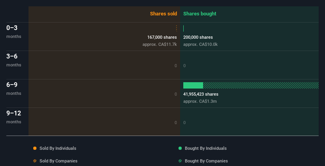The height and width of the screenshot is (166, 325).
Task: Click the 167,000 shares value
Action: 162,37
